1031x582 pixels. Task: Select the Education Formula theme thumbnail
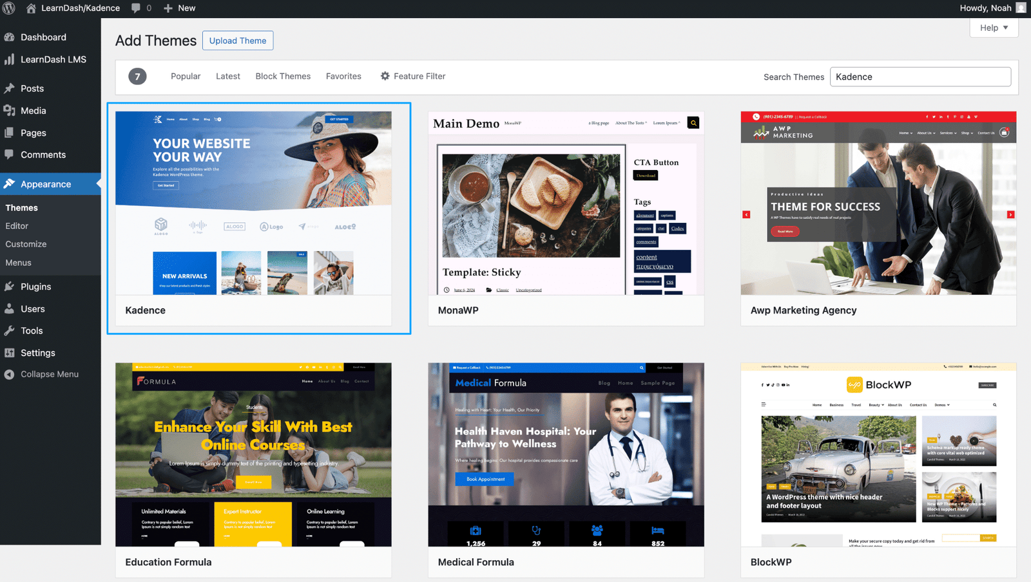253,455
